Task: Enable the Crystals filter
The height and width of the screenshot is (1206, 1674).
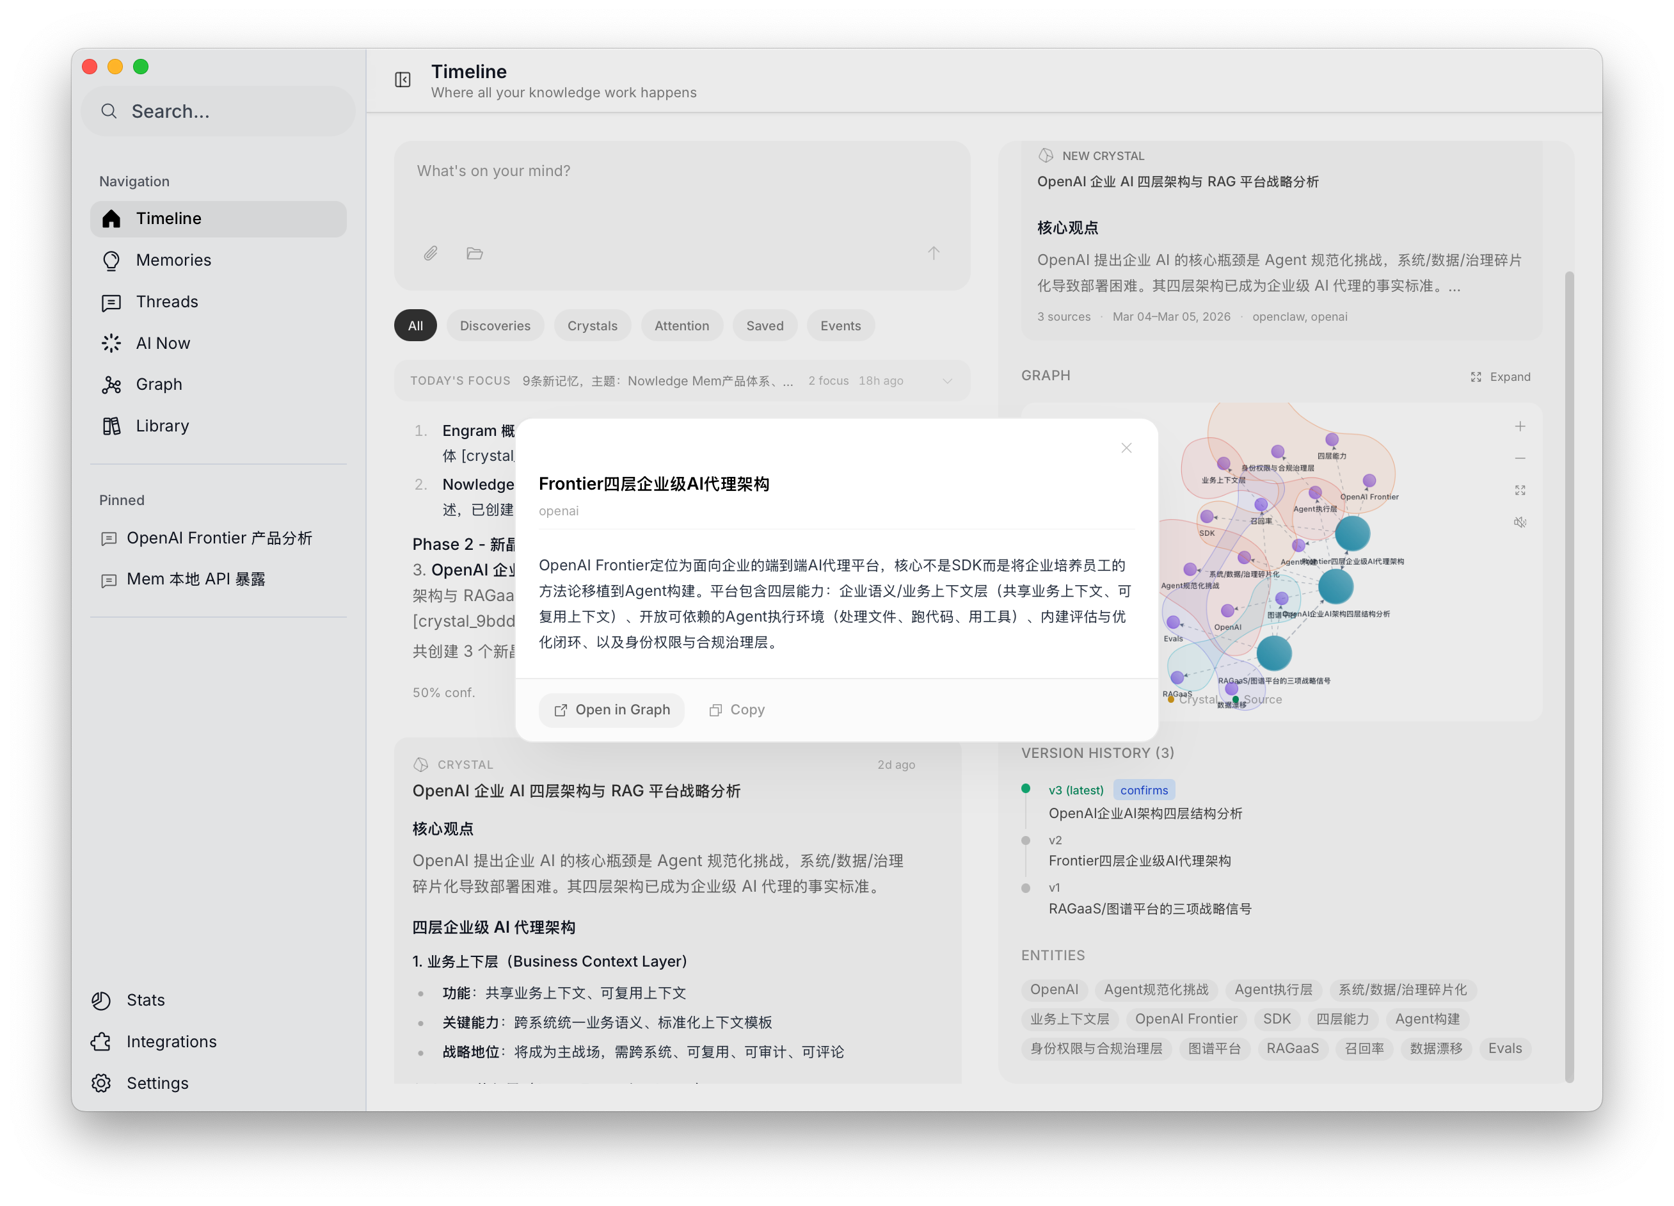Action: pos(592,325)
